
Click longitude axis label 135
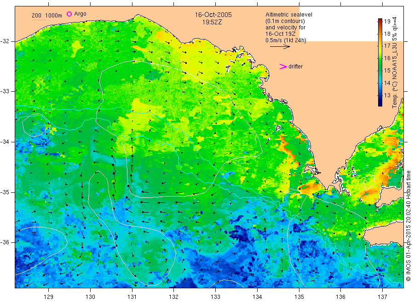click(299, 297)
